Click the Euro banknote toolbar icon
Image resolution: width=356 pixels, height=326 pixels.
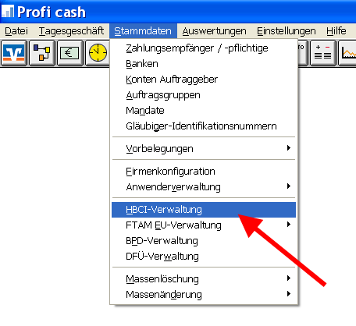[x=69, y=53]
